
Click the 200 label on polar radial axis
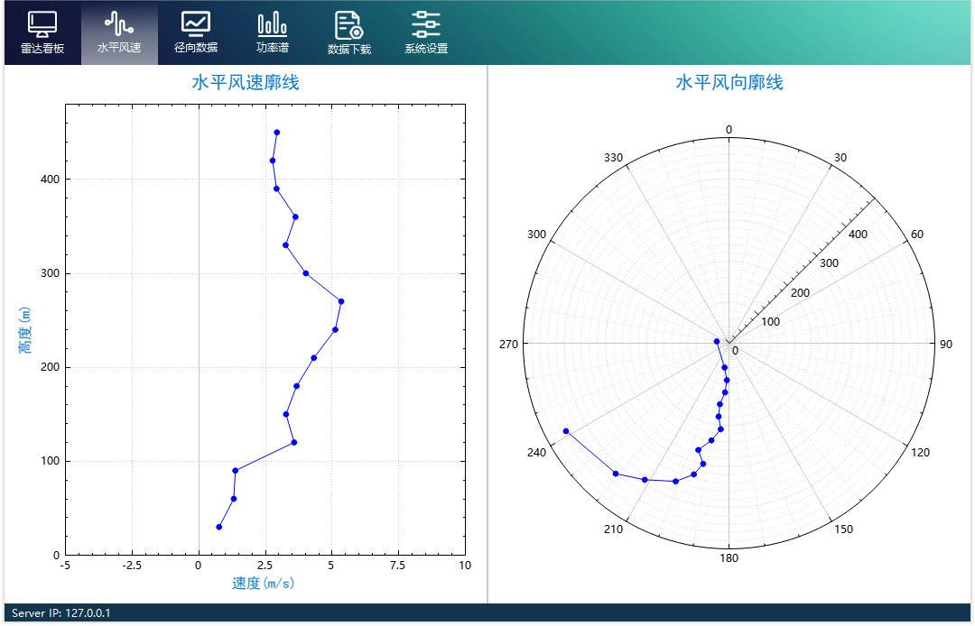tap(800, 293)
